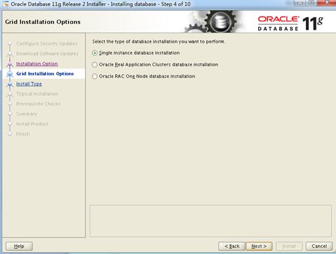
Task: Click the Oracle Database 11g logo
Action: pos(291,23)
